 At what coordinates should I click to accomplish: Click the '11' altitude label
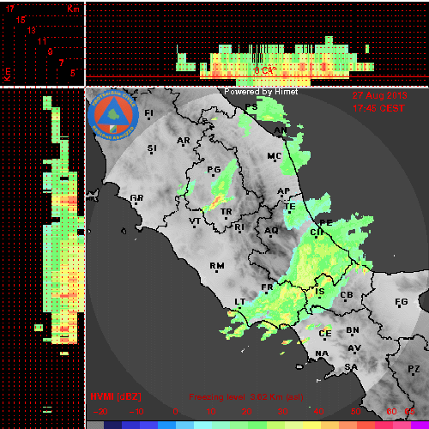pos(42,41)
